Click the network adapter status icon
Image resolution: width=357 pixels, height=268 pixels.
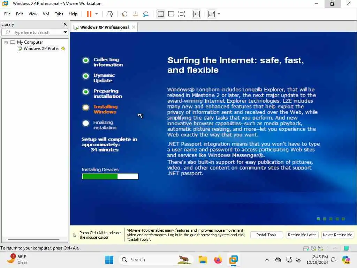tap(321, 248)
